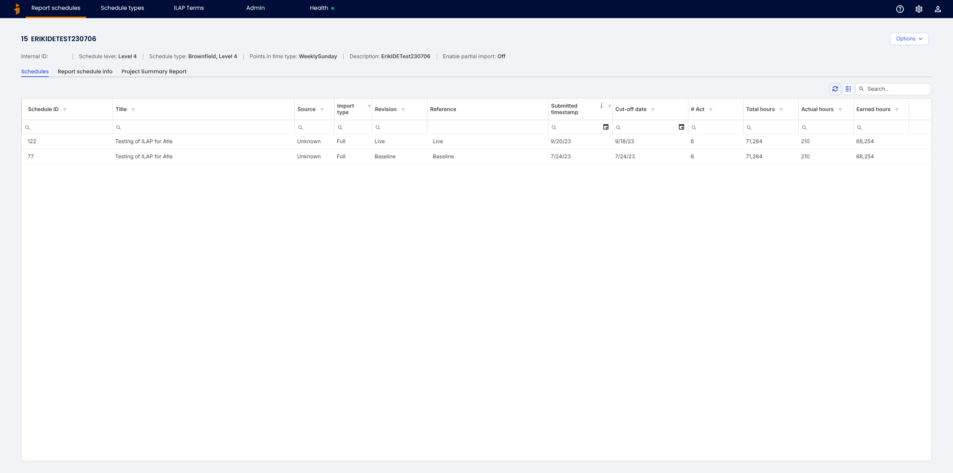Switch to Project Summary Report tab
Image resolution: width=953 pixels, height=473 pixels.
tap(154, 71)
